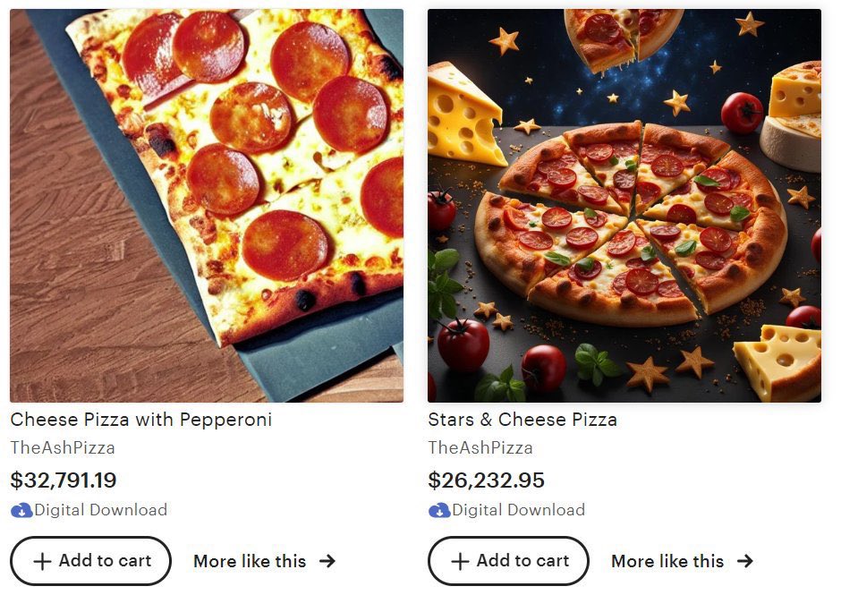Click the Digital Download label under Stars & Cheese Pizza
The image size is (841, 595).
(x=519, y=510)
